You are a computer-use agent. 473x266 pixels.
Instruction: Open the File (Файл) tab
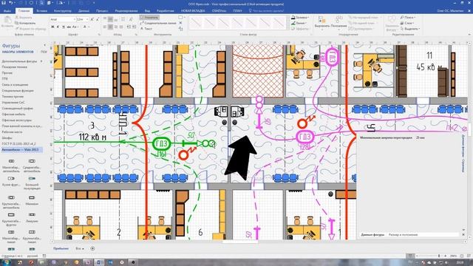[x=7, y=11]
